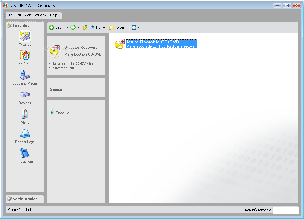Click the Disaster Recovery heading
This screenshot has width=304, height=219.
coord(81,48)
